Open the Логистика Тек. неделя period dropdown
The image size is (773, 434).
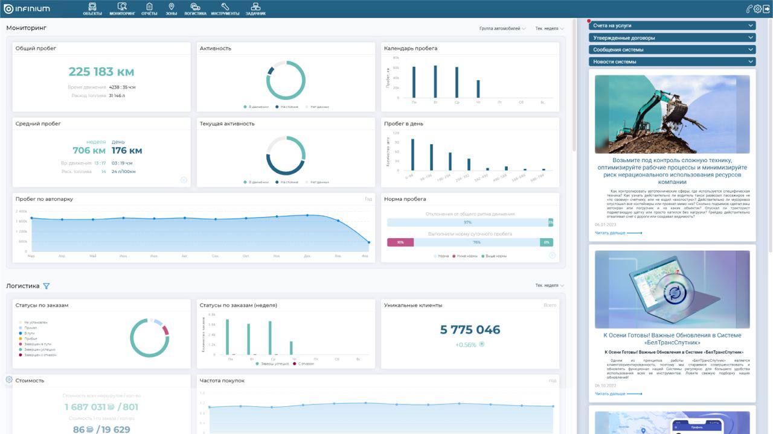click(550, 286)
